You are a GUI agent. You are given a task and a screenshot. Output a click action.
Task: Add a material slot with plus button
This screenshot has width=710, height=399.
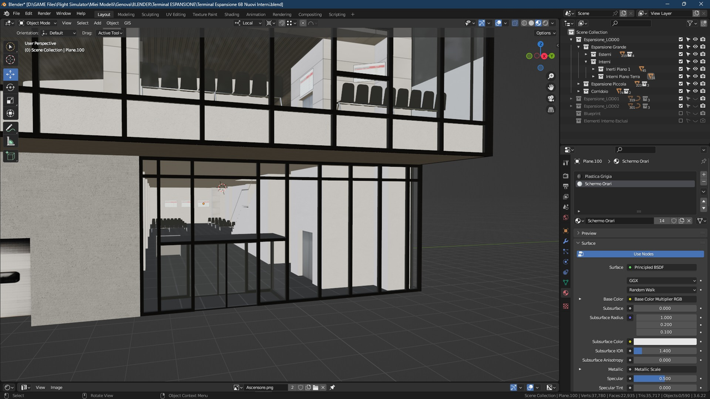point(704,175)
